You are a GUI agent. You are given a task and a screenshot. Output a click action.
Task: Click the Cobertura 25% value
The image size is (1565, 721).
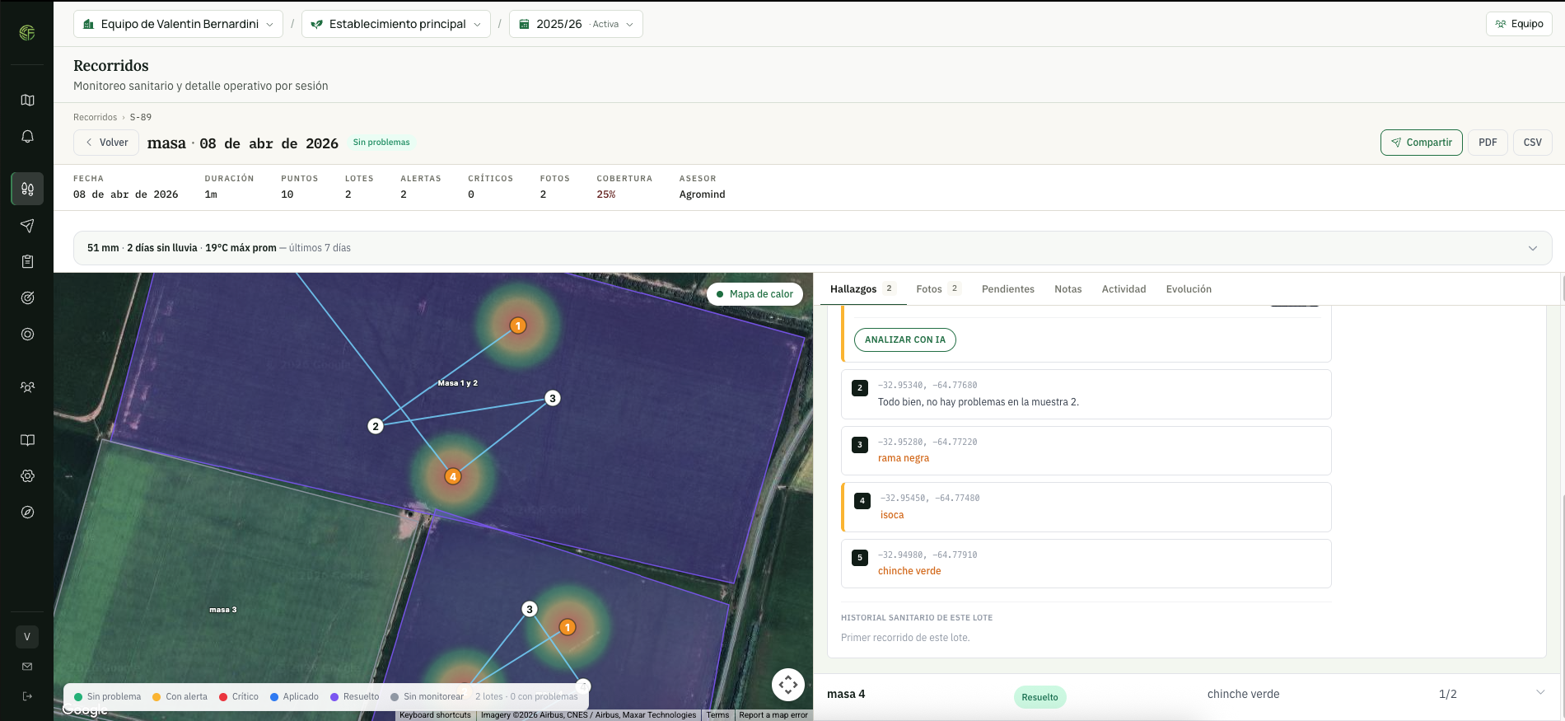[x=606, y=194]
